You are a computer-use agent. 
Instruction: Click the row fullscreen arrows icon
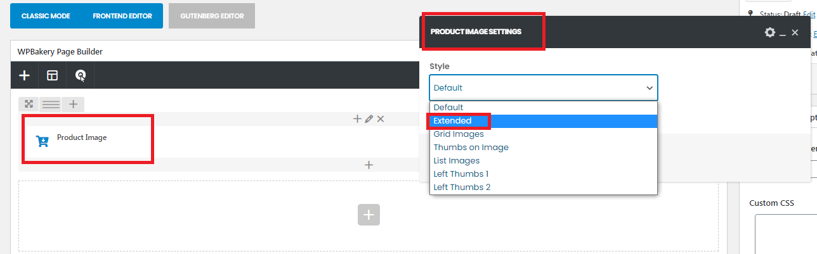tap(29, 104)
